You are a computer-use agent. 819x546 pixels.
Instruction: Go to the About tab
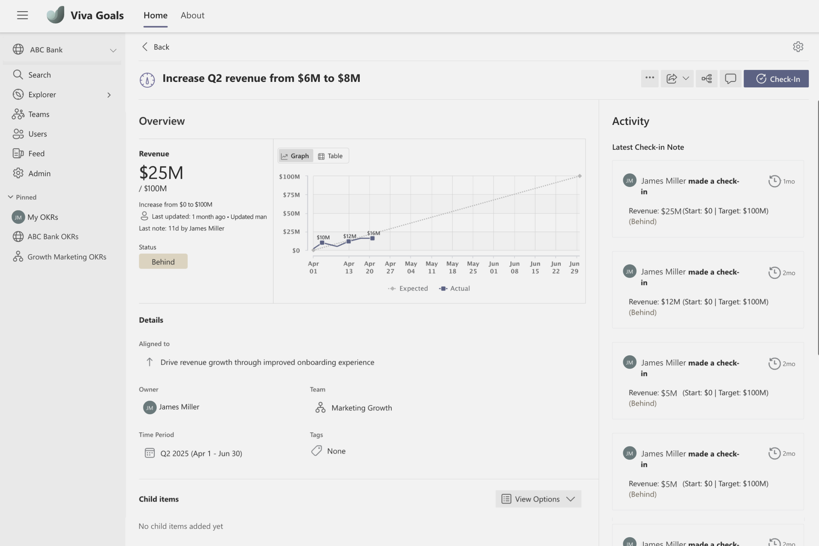coord(192,15)
